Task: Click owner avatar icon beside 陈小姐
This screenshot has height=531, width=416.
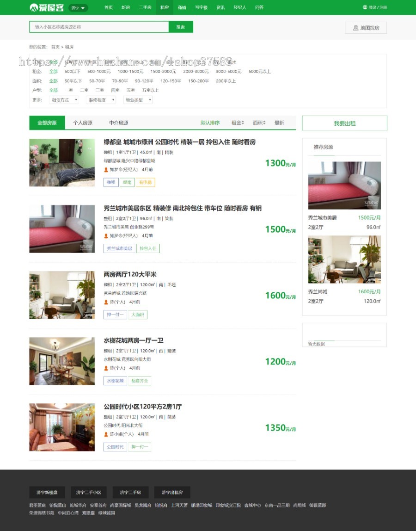Action: pyautogui.click(x=106, y=434)
